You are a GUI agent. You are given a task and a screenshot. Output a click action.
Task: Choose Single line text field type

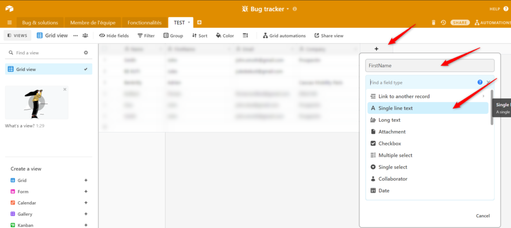coord(428,108)
